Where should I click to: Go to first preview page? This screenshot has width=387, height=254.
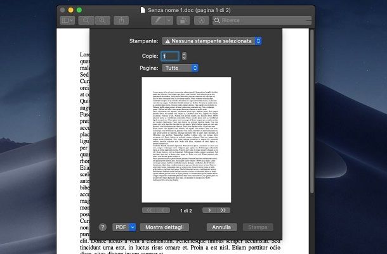[149, 210]
